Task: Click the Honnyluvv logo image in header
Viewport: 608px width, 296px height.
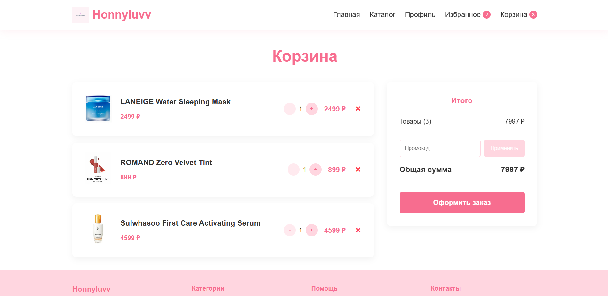Action: [x=80, y=15]
